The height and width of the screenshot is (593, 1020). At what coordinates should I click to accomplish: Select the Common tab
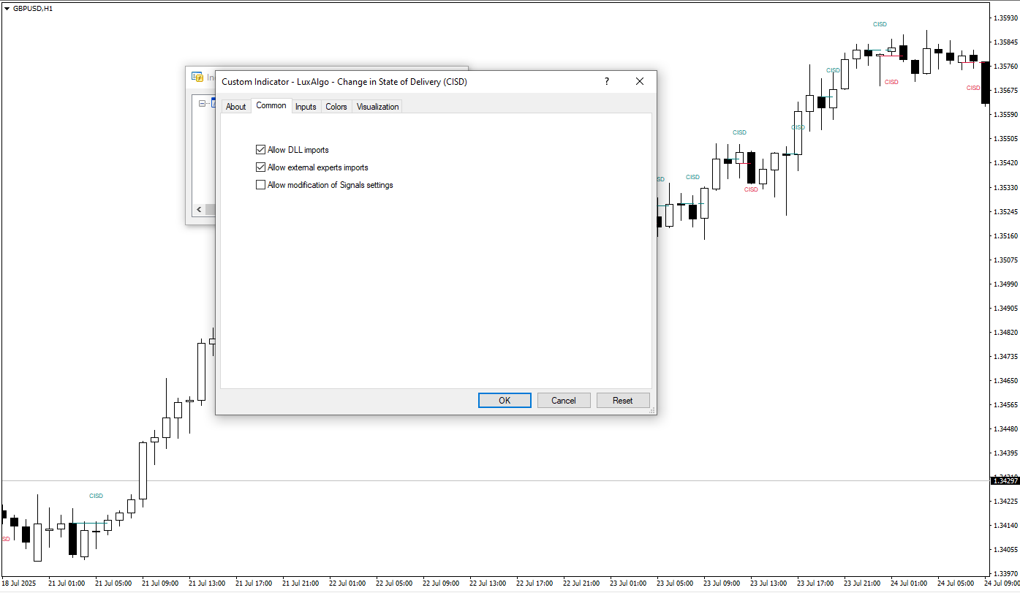coord(271,105)
